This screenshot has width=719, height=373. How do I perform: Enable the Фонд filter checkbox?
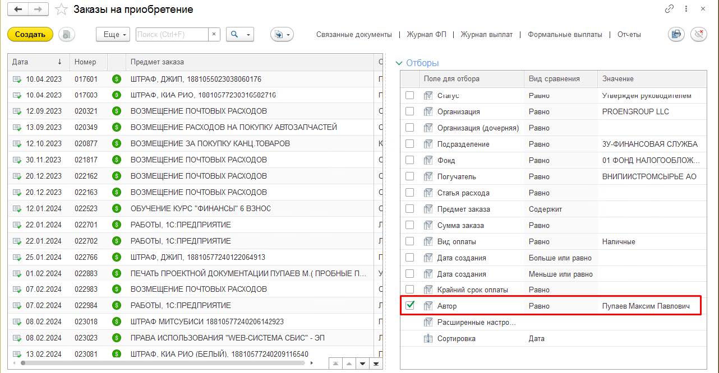410,160
